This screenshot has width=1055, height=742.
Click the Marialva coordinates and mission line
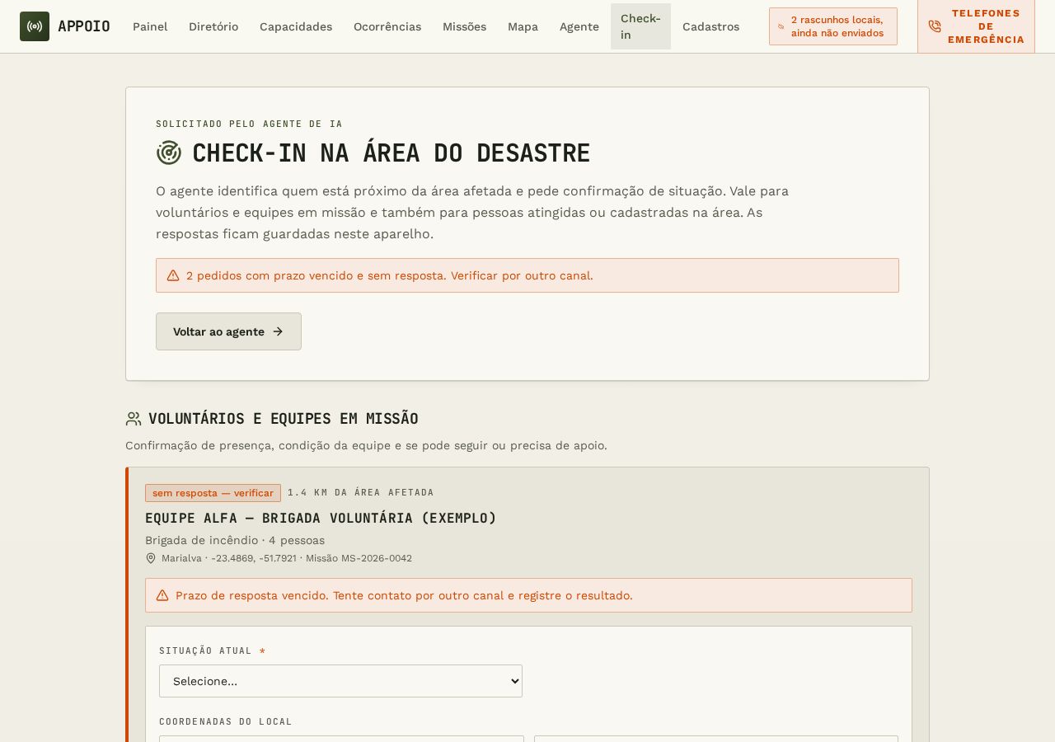[287, 558]
